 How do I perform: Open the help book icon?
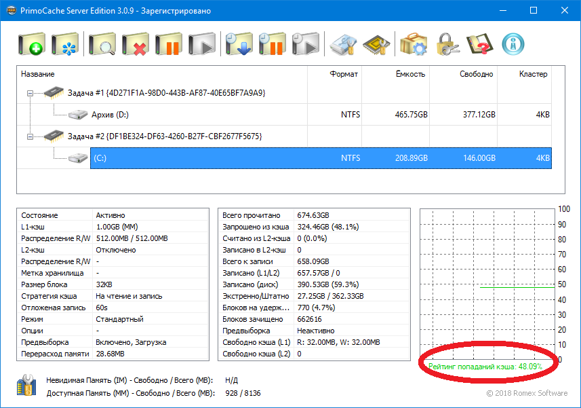[x=480, y=44]
